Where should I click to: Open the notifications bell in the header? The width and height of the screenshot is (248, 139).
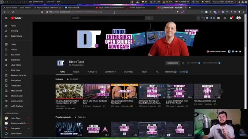[231, 18]
